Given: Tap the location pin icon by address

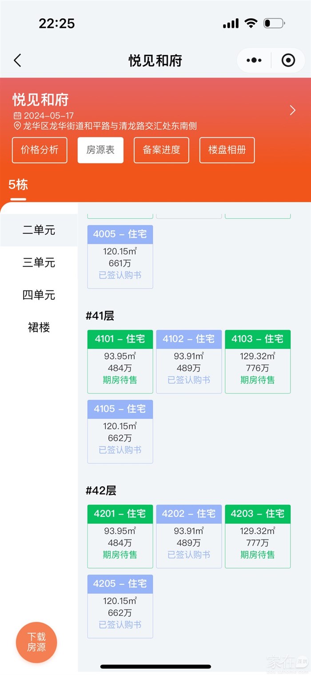Looking at the screenshot, I should click(17, 126).
